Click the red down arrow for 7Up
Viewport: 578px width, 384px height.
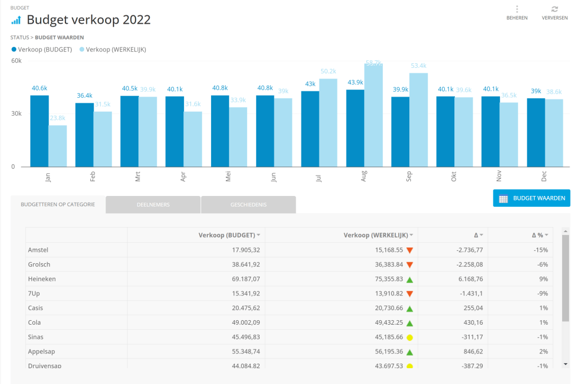point(410,294)
